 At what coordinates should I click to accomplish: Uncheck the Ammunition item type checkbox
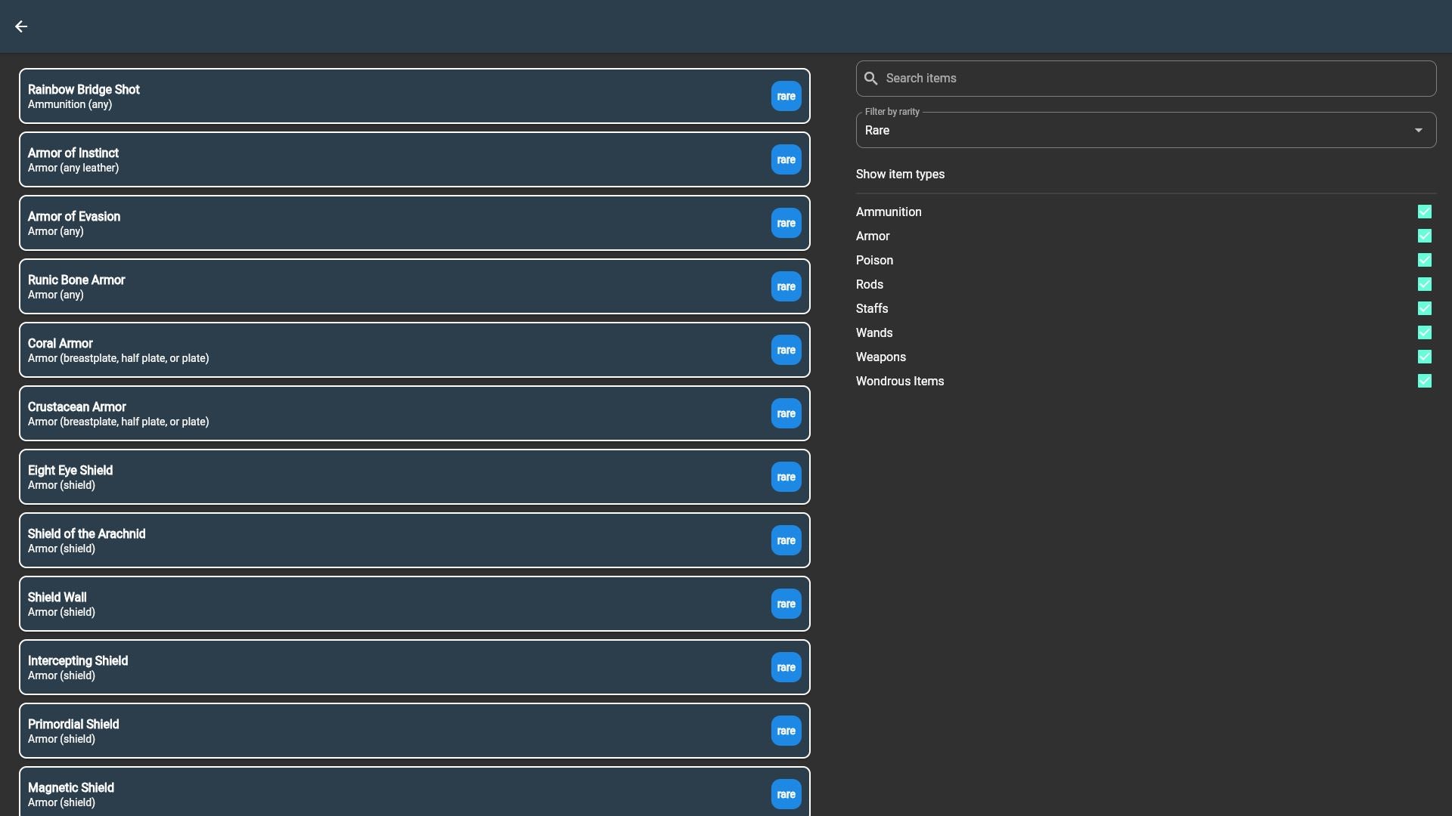click(1424, 212)
